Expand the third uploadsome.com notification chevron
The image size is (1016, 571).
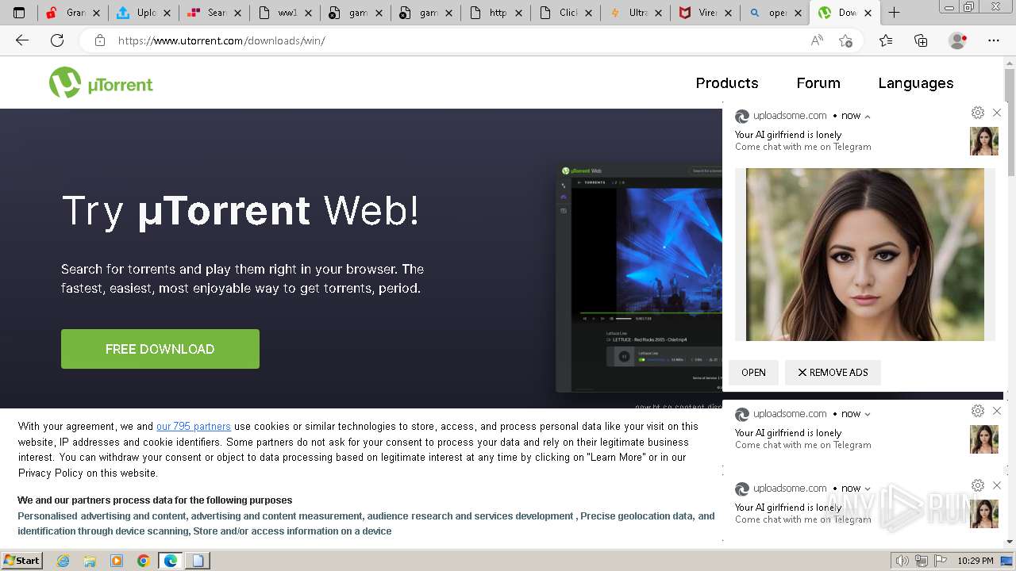coord(868,489)
